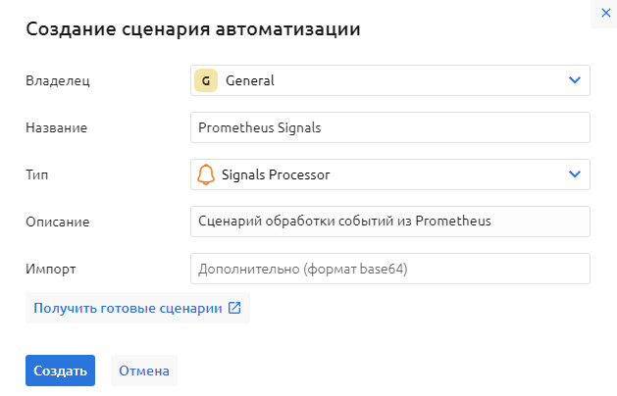Click the Владелец field label

[57, 80]
